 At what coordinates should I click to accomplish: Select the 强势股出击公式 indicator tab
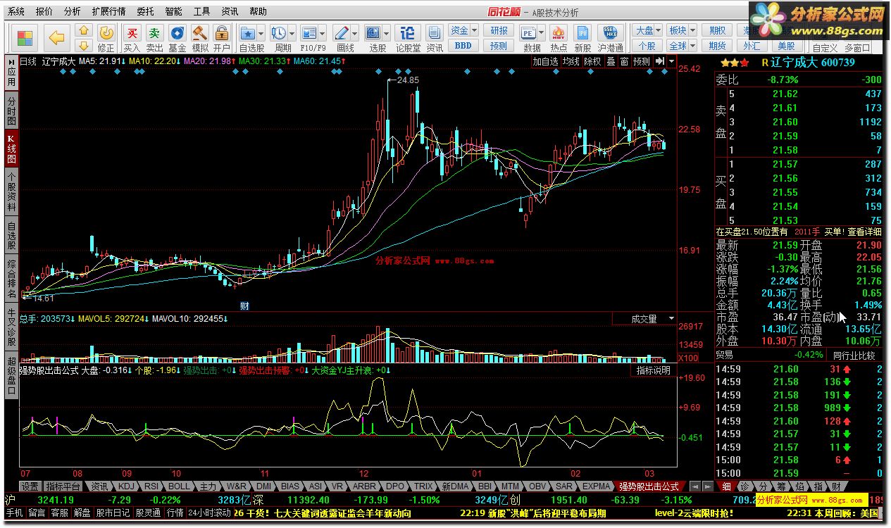click(649, 486)
